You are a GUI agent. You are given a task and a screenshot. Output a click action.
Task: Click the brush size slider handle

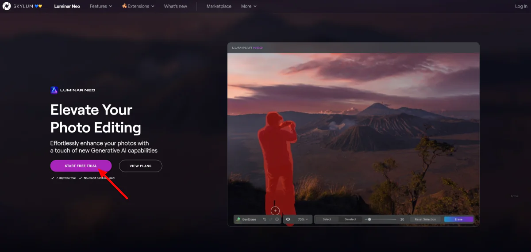(369, 219)
